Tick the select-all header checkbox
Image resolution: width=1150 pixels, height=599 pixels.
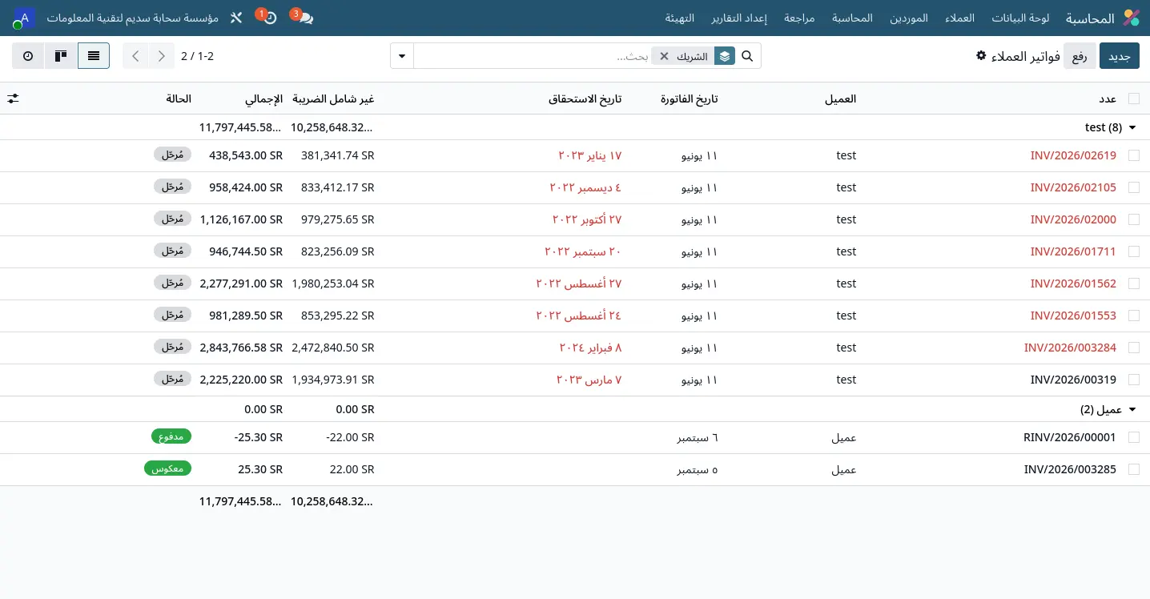[x=1134, y=98]
